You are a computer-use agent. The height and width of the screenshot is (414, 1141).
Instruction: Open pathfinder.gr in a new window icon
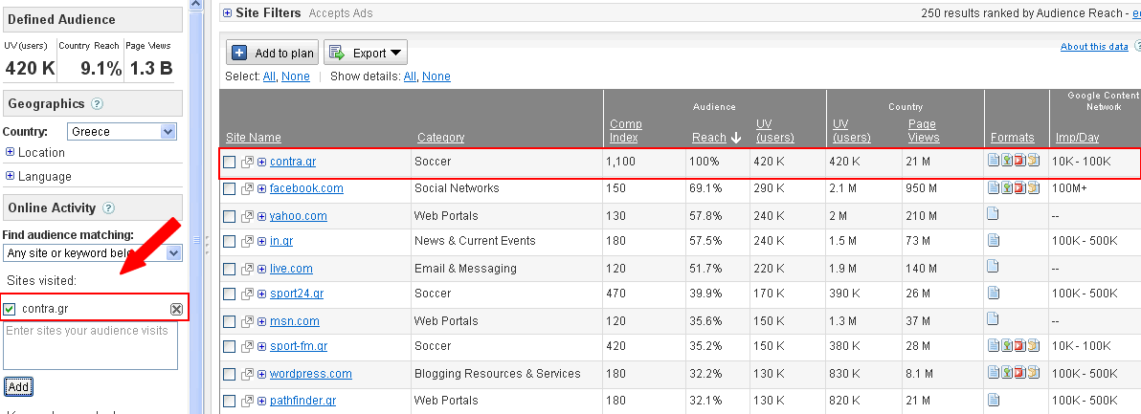tap(247, 401)
